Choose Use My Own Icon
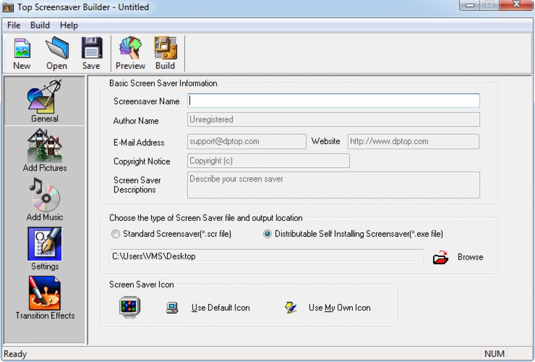 [339, 308]
